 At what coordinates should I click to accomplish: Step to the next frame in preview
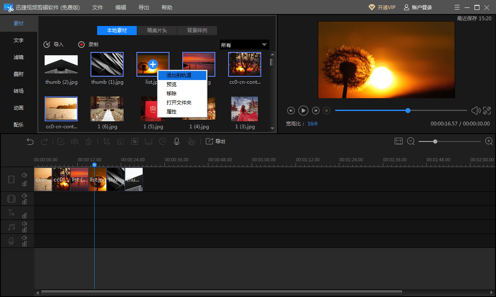coord(316,111)
